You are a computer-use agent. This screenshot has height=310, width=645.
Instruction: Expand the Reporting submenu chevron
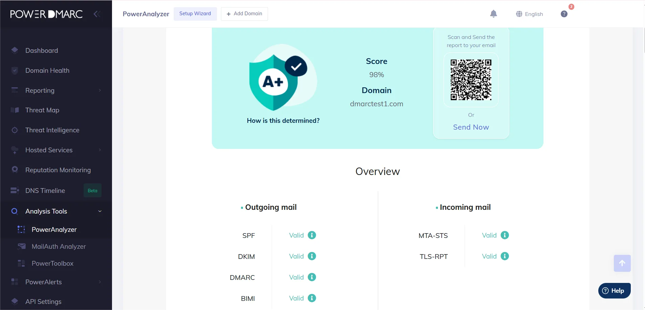[100, 90]
